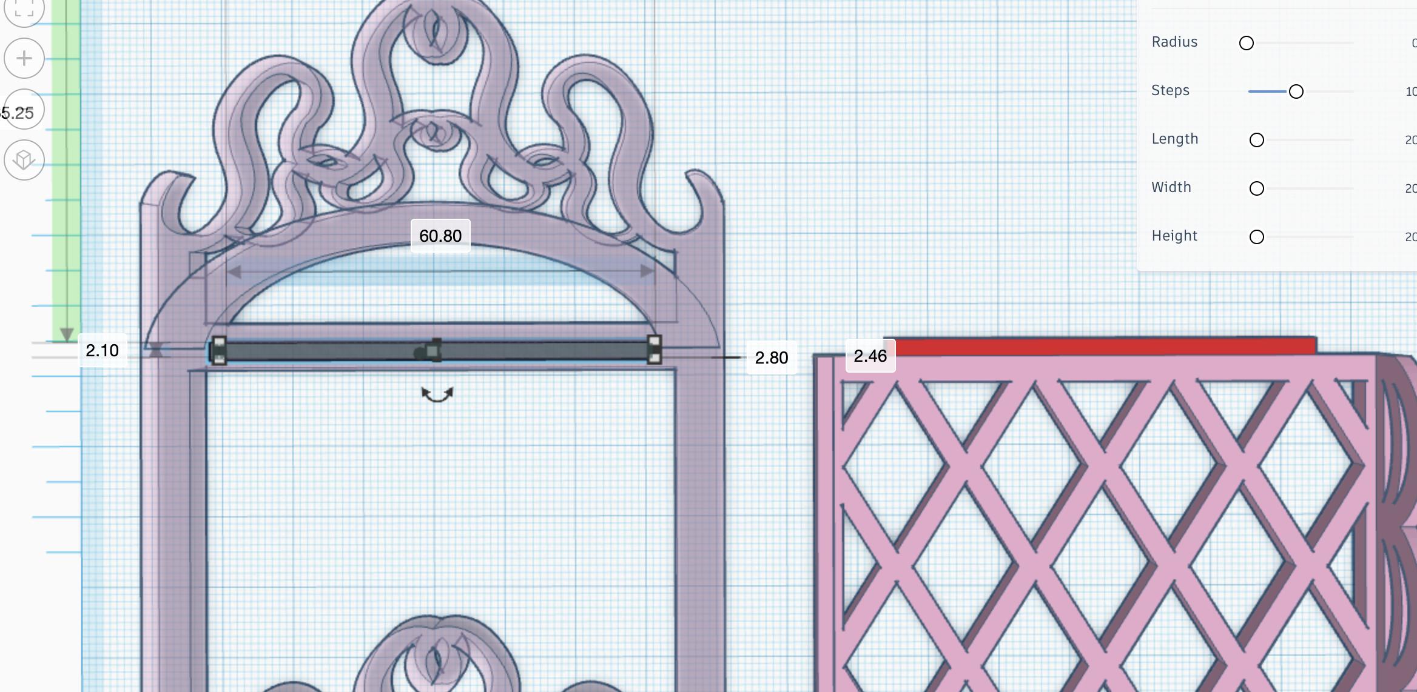This screenshot has width=1417, height=692.
Task: Edit the 2.46 dimension field
Action: click(x=870, y=356)
